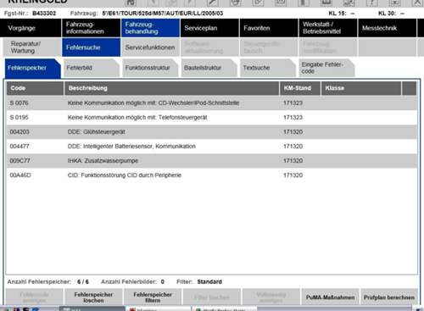Click Fehlerspeicher löschen button
The width and height of the screenshot is (424, 311).
[93, 297]
